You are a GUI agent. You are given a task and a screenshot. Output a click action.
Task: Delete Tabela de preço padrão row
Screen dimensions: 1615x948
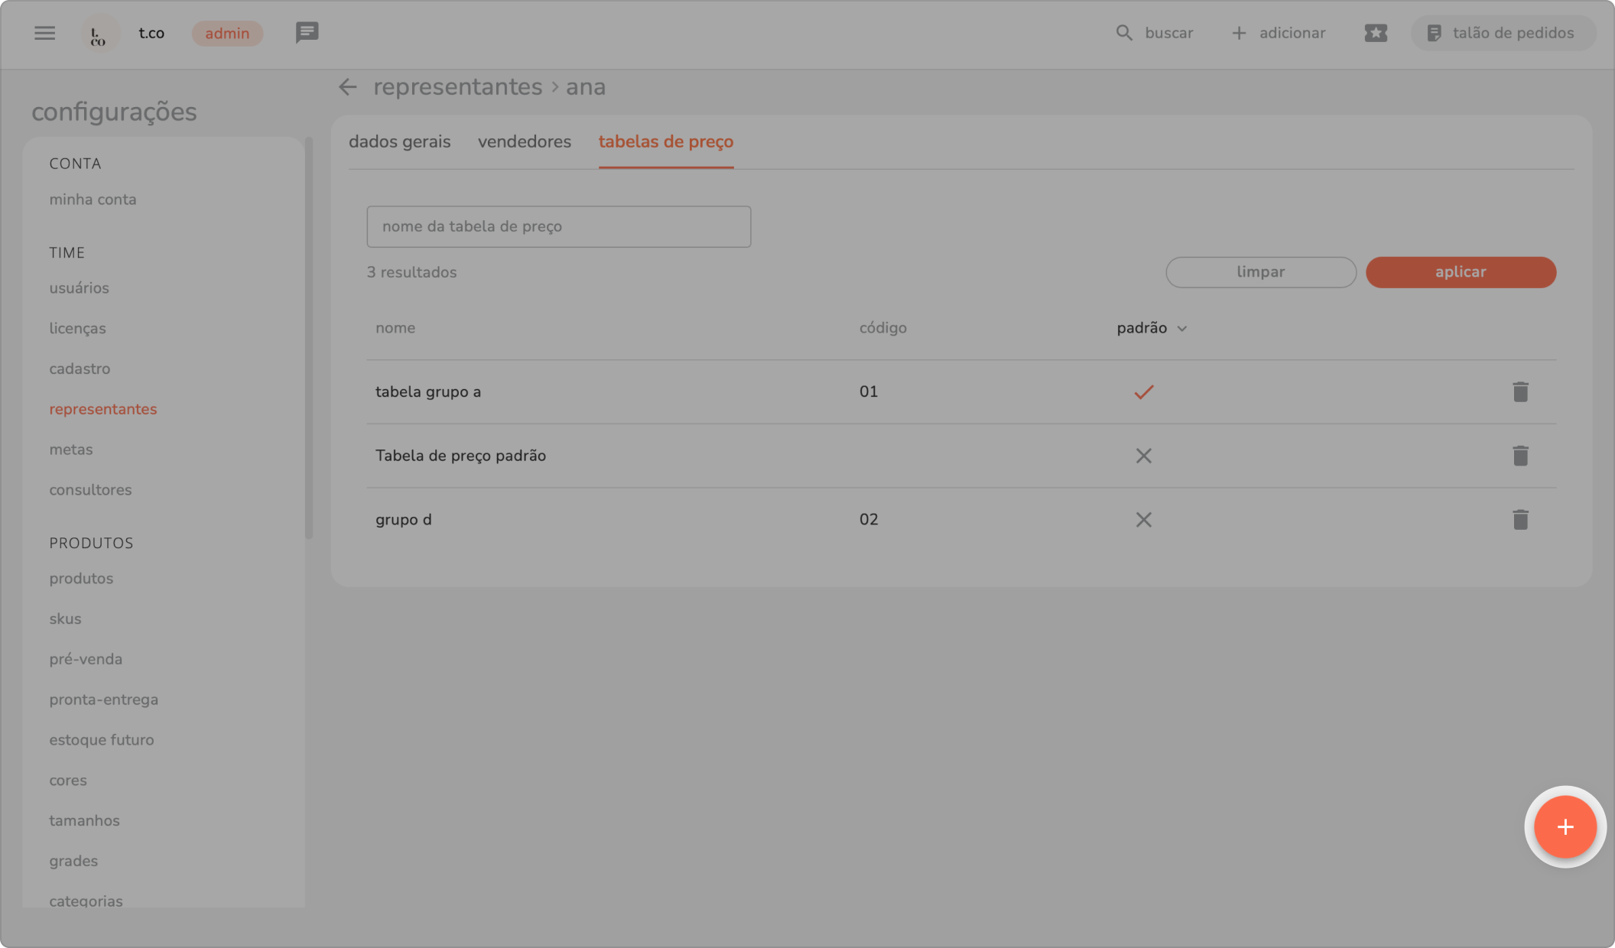point(1519,456)
